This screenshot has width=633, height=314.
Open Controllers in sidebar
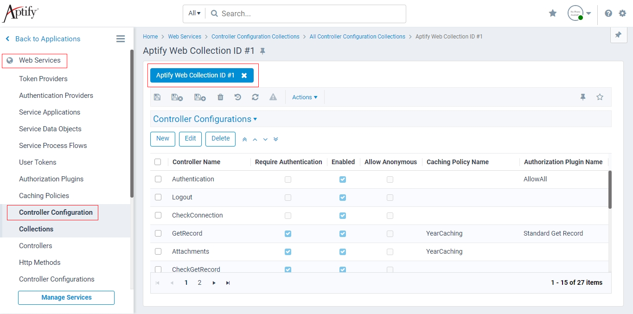coord(36,246)
